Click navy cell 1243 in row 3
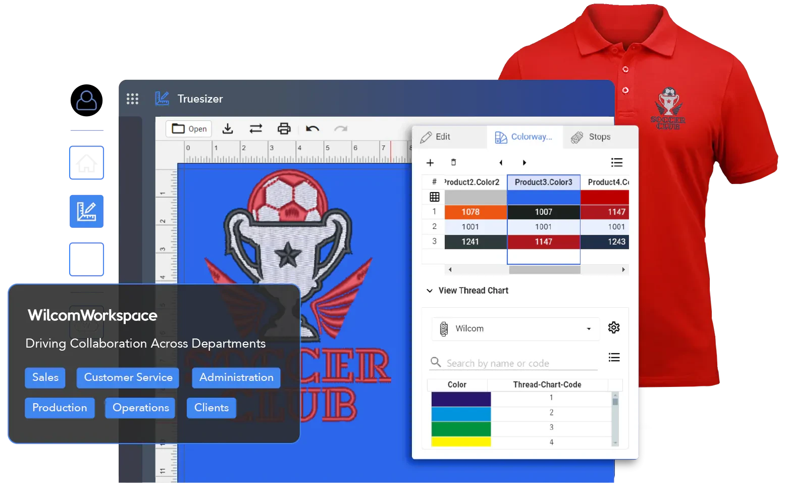785x483 pixels. pos(605,242)
